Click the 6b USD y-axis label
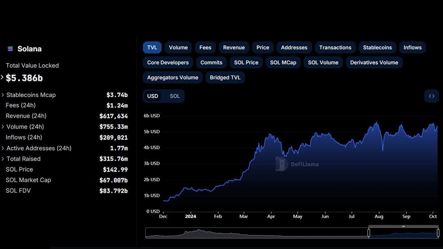Viewport: 443px width, 249px height. [x=152, y=116]
